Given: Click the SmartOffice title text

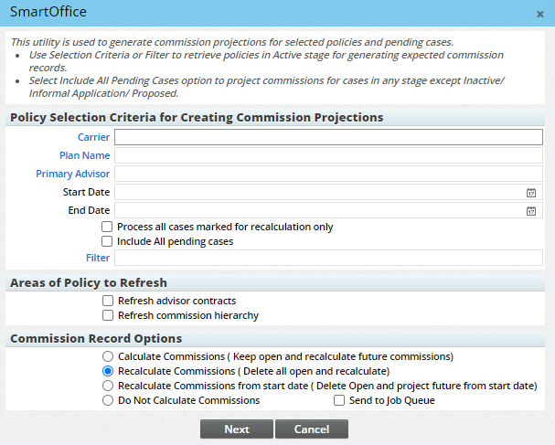Looking at the screenshot, I should [48, 12].
